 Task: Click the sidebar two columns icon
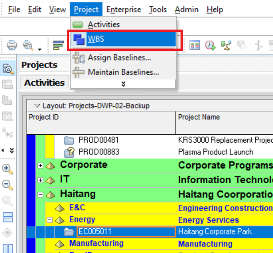(x=8, y=249)
